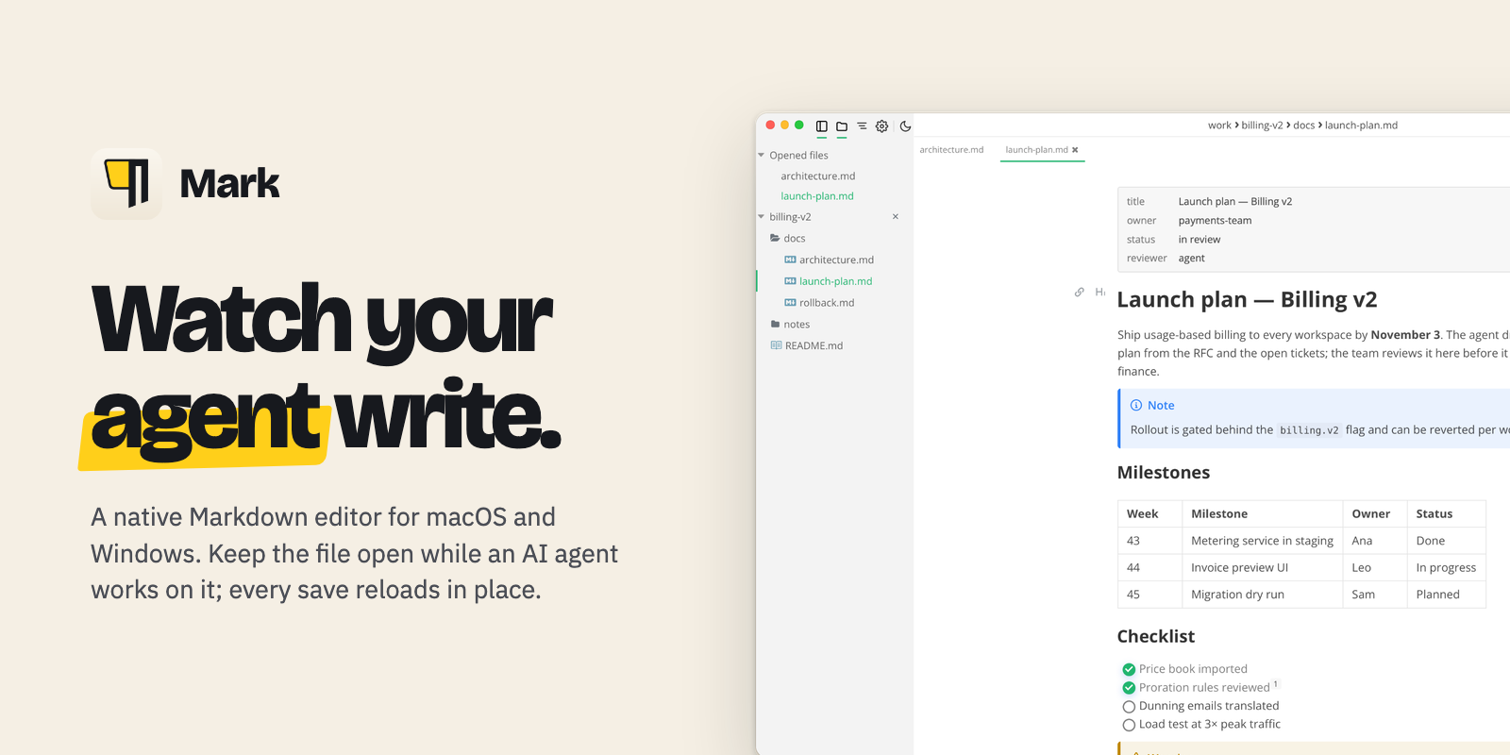This screenshot has width=1510, height=755.
Task: Check Dunning emails translated
Action: (x=1129, y=707)
